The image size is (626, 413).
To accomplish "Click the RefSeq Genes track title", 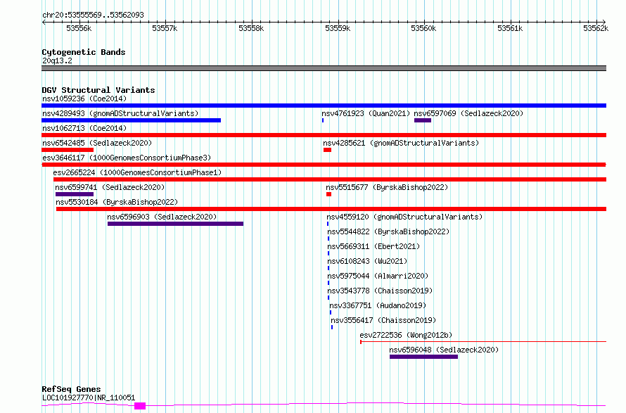I will pyautogui.click(x=71, y=390).
